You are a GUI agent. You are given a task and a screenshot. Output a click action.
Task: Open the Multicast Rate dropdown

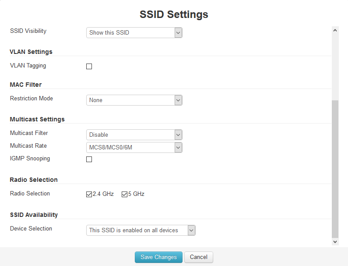click(134, 148)
